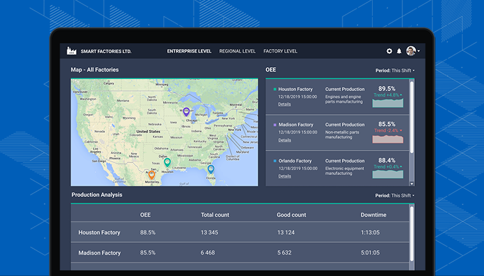Open notifications with the bell icon
The height and width of the screenshot is (276, 484).
[x=399, y=51]
